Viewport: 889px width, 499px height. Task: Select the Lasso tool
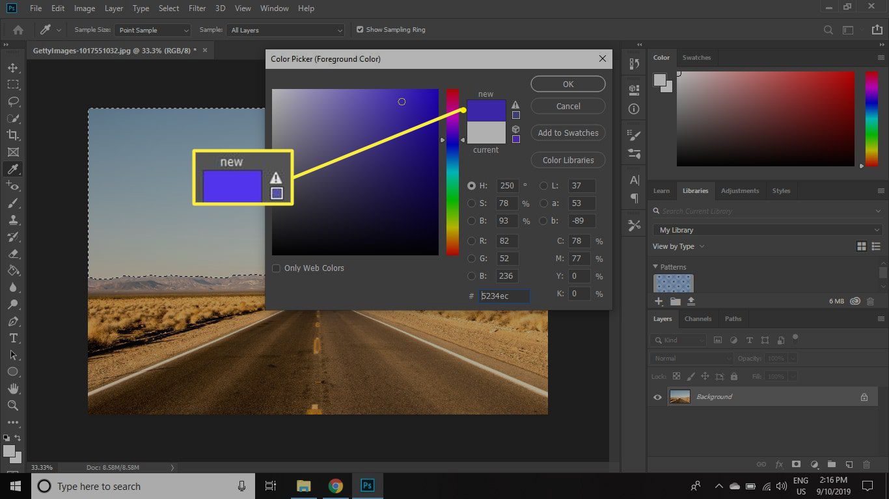[12, 101]
